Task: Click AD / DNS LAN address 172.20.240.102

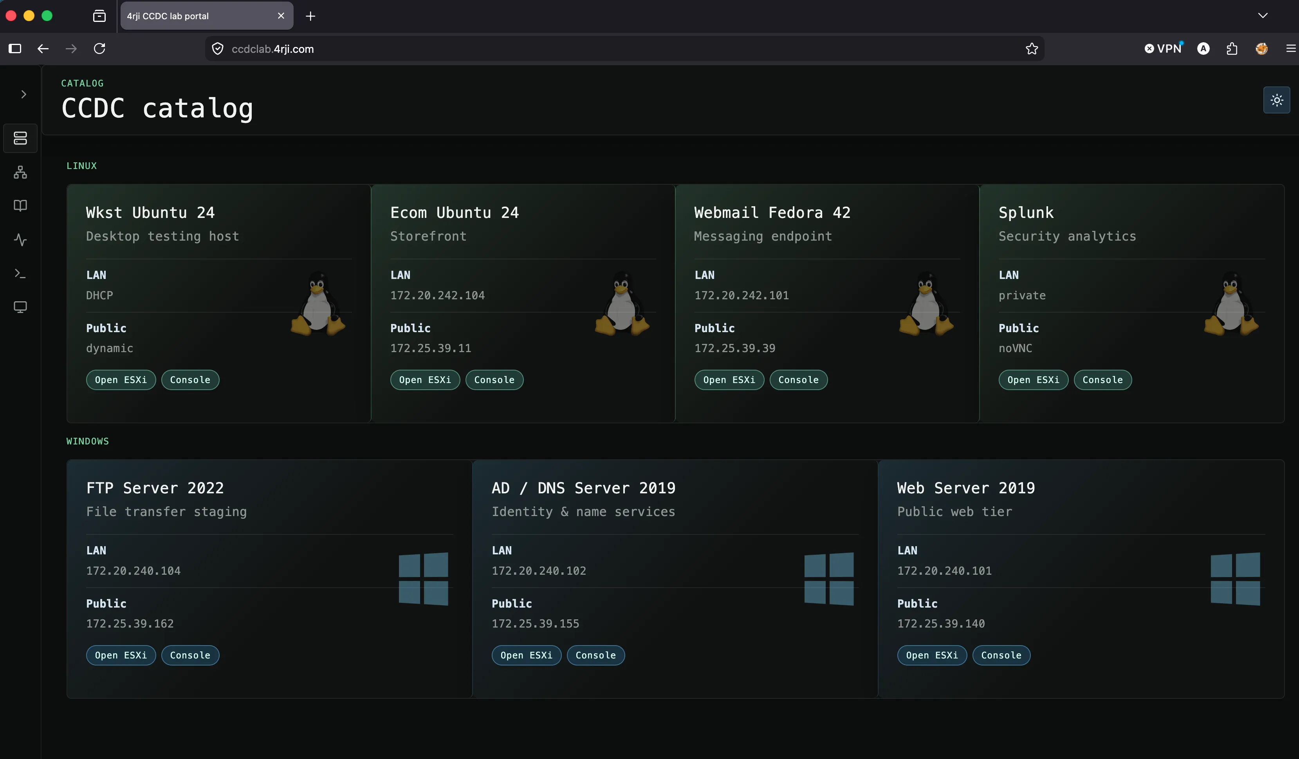Action: (x=539, y=571)
